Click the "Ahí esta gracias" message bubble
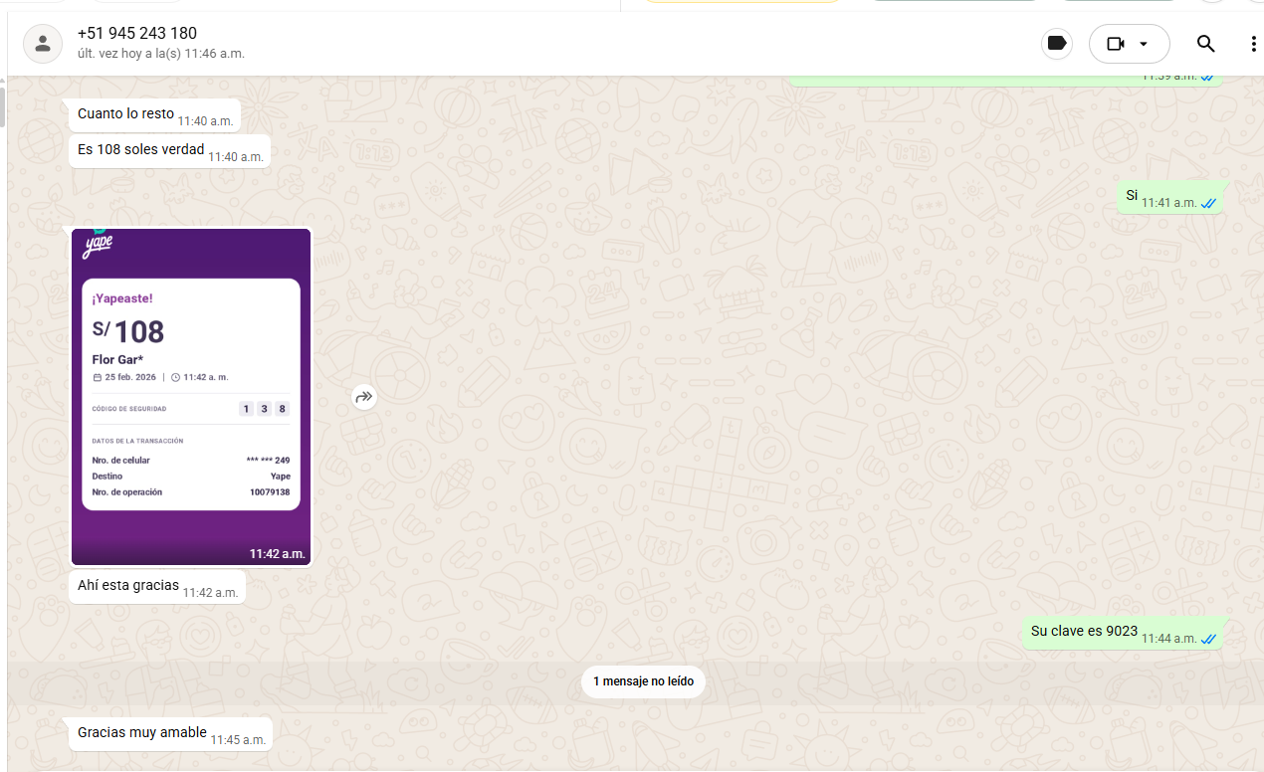The height and width of the screenshot is (772, 1264). point(128,586)
